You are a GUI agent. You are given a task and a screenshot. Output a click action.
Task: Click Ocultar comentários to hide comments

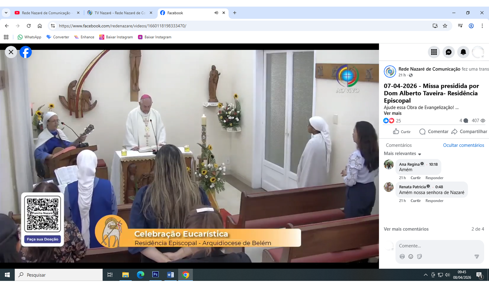(463, 145)
